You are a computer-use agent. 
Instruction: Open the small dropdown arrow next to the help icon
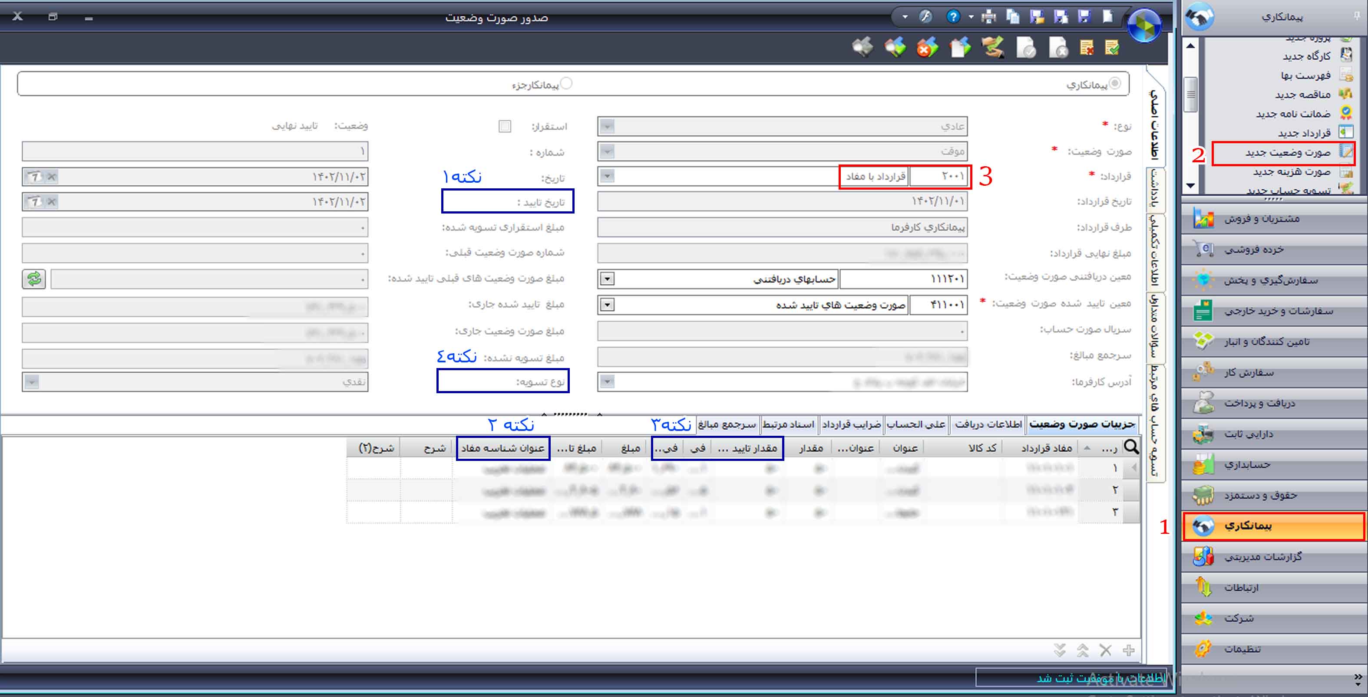[971, 17]
